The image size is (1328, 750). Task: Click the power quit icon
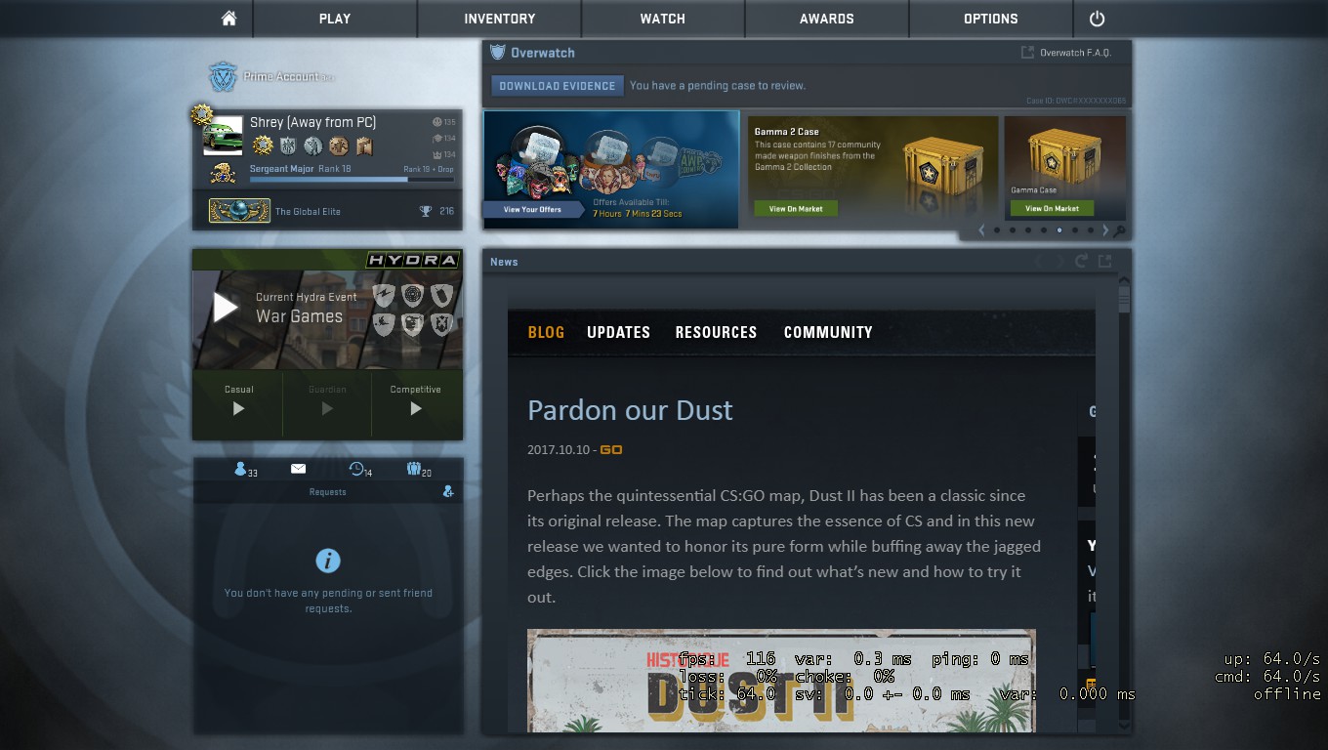(1097, 19)
